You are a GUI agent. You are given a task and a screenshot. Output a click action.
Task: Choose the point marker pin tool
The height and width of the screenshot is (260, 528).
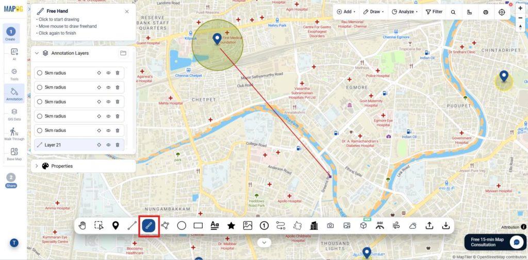(x=115, y=226)
